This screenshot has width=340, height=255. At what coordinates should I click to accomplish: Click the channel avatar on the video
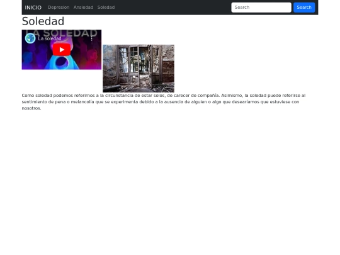pos(30,38)
